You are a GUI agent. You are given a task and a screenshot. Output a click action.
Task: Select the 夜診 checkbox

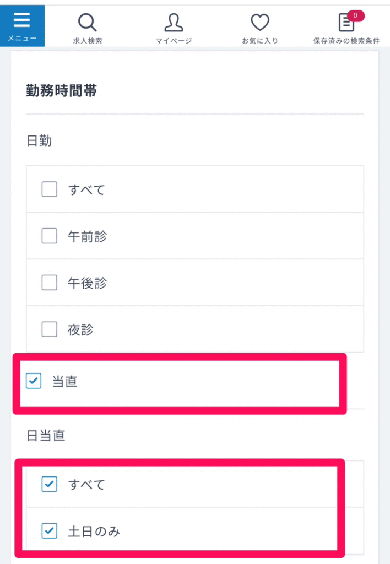pos(50,329)
